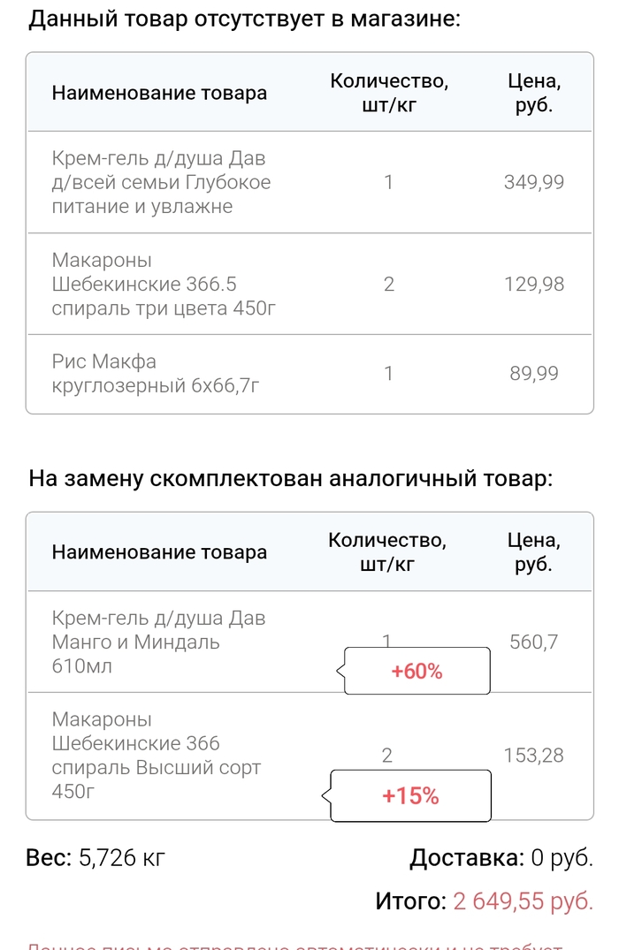
Task: Click 'Наименование товара' header in the missing items table
Action: click(x=159, y=93)
